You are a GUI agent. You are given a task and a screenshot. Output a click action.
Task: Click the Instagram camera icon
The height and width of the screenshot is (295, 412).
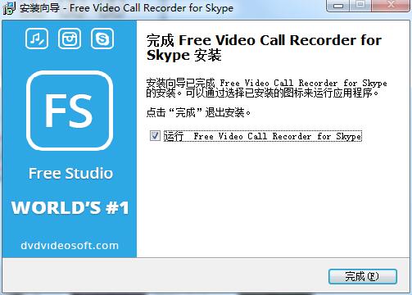click(70, 39)
